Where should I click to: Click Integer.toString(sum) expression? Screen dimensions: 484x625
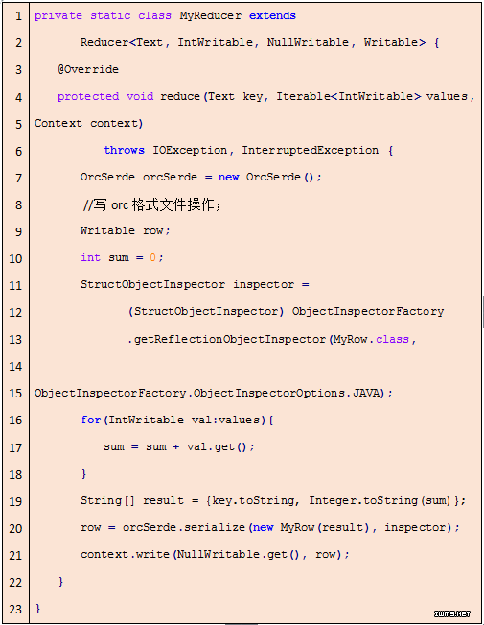[x=380, y=500]
